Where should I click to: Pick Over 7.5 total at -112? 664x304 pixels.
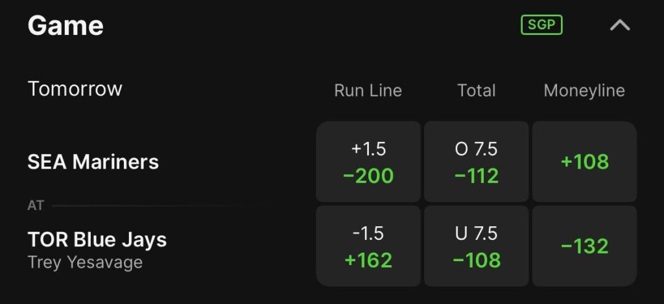[477, 162]
